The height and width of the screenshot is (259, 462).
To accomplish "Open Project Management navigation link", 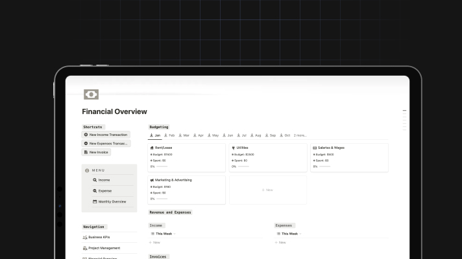I will click(104, 247).
